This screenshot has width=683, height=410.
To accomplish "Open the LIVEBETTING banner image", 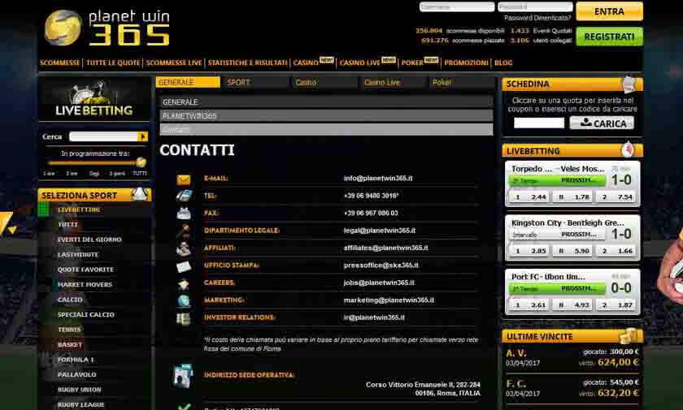I will pos(94,100).
